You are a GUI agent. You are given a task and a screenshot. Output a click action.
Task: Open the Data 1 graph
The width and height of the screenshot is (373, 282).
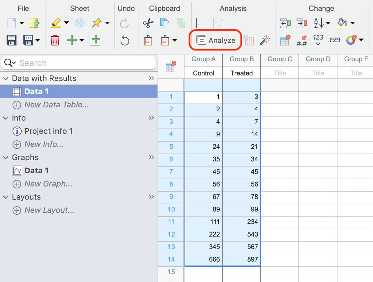tap(36, 171)
